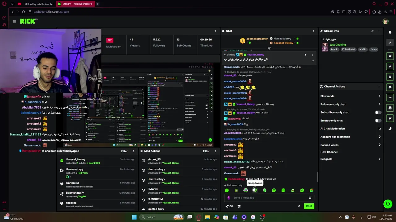Open Host Channel action
The height and width of the screenshot is (222, 396).
tap(329, 152)
